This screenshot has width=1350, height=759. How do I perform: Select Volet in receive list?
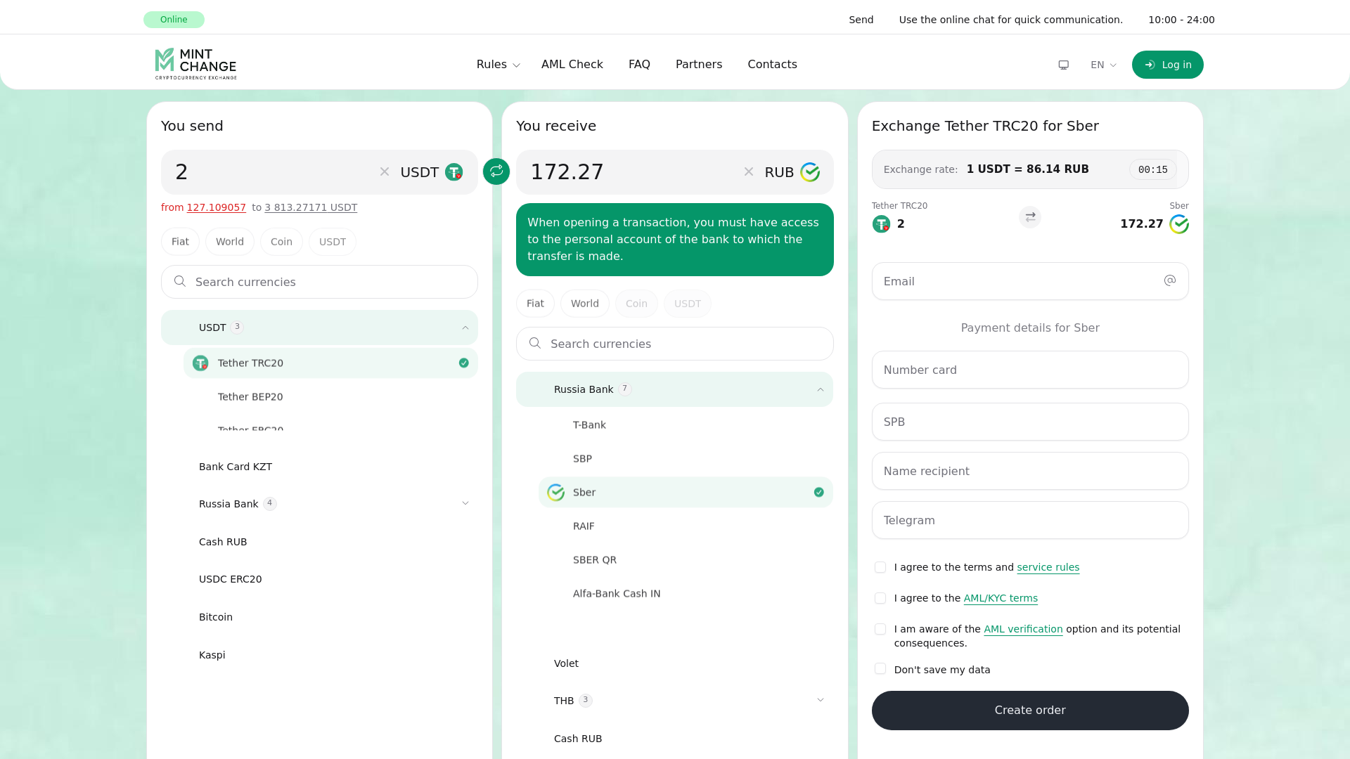point(674,663)
